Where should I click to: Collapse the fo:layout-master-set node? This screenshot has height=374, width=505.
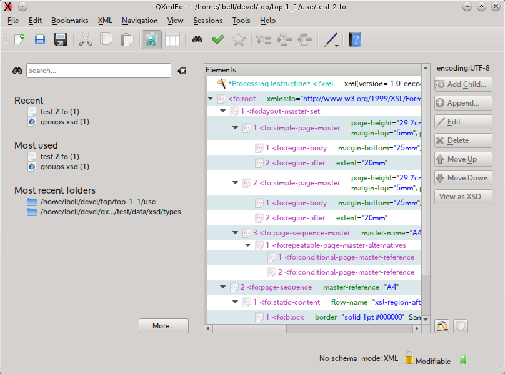pos(223,111)
